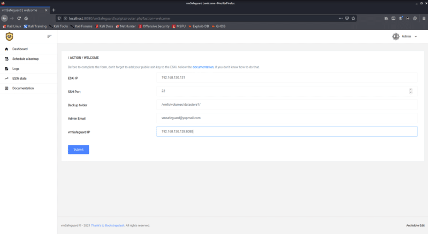Open MSFU bookmark
Image resolution: width=428 pixels, height=234 pixels.
pyautogui.click(x=179, y=26)
